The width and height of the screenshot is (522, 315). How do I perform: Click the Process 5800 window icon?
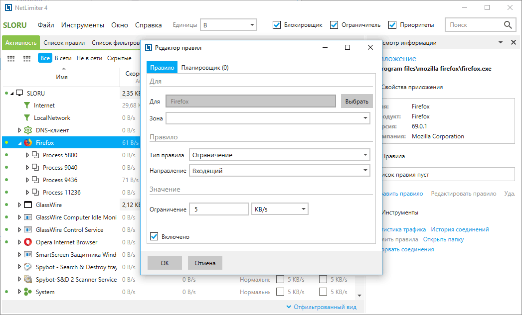35,155
